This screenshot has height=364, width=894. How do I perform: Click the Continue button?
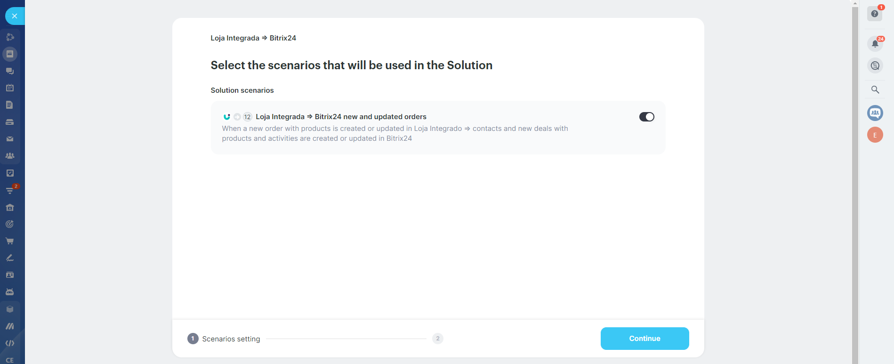644,339
